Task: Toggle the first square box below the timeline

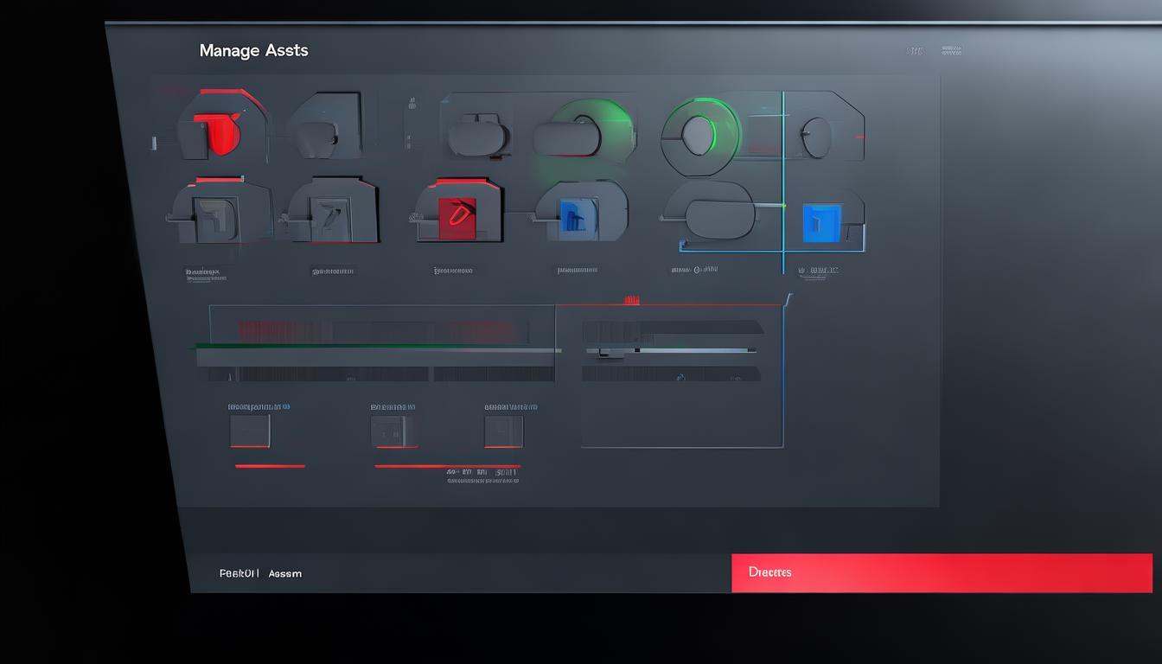Action: point(250,431)
